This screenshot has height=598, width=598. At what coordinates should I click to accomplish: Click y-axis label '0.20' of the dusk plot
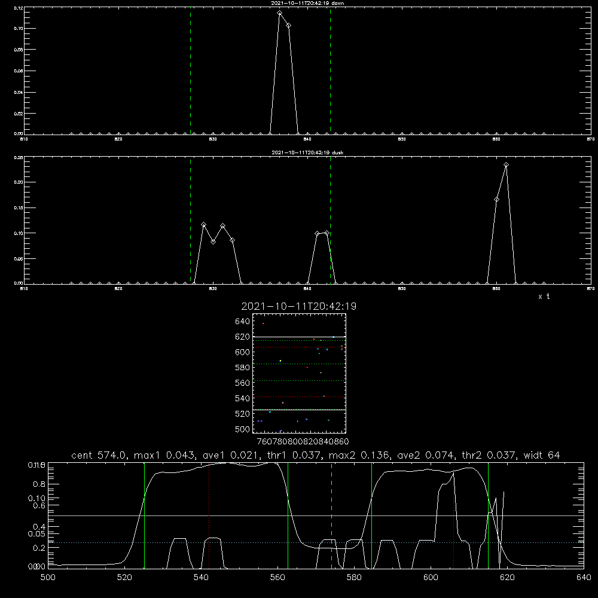coord(19,182)
